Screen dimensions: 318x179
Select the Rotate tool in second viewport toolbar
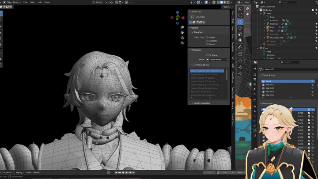tap(240, 28)
